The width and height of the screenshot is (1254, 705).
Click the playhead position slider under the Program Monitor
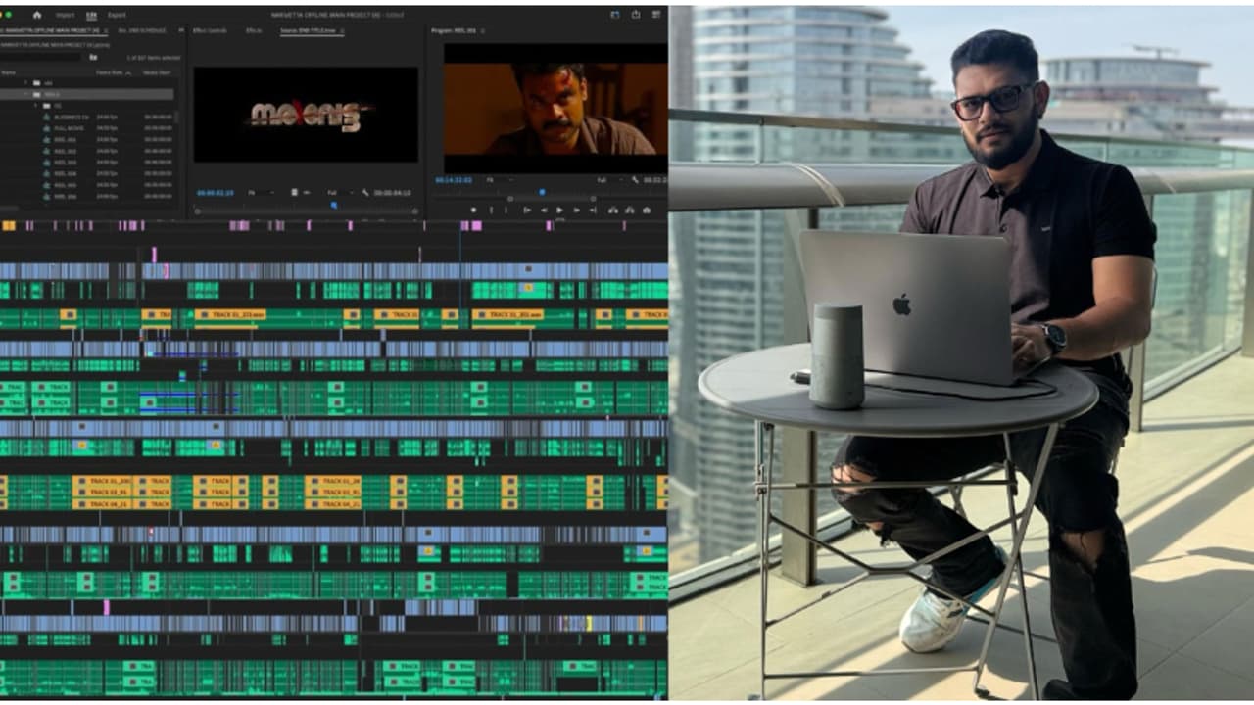click(x=542, y=193)
